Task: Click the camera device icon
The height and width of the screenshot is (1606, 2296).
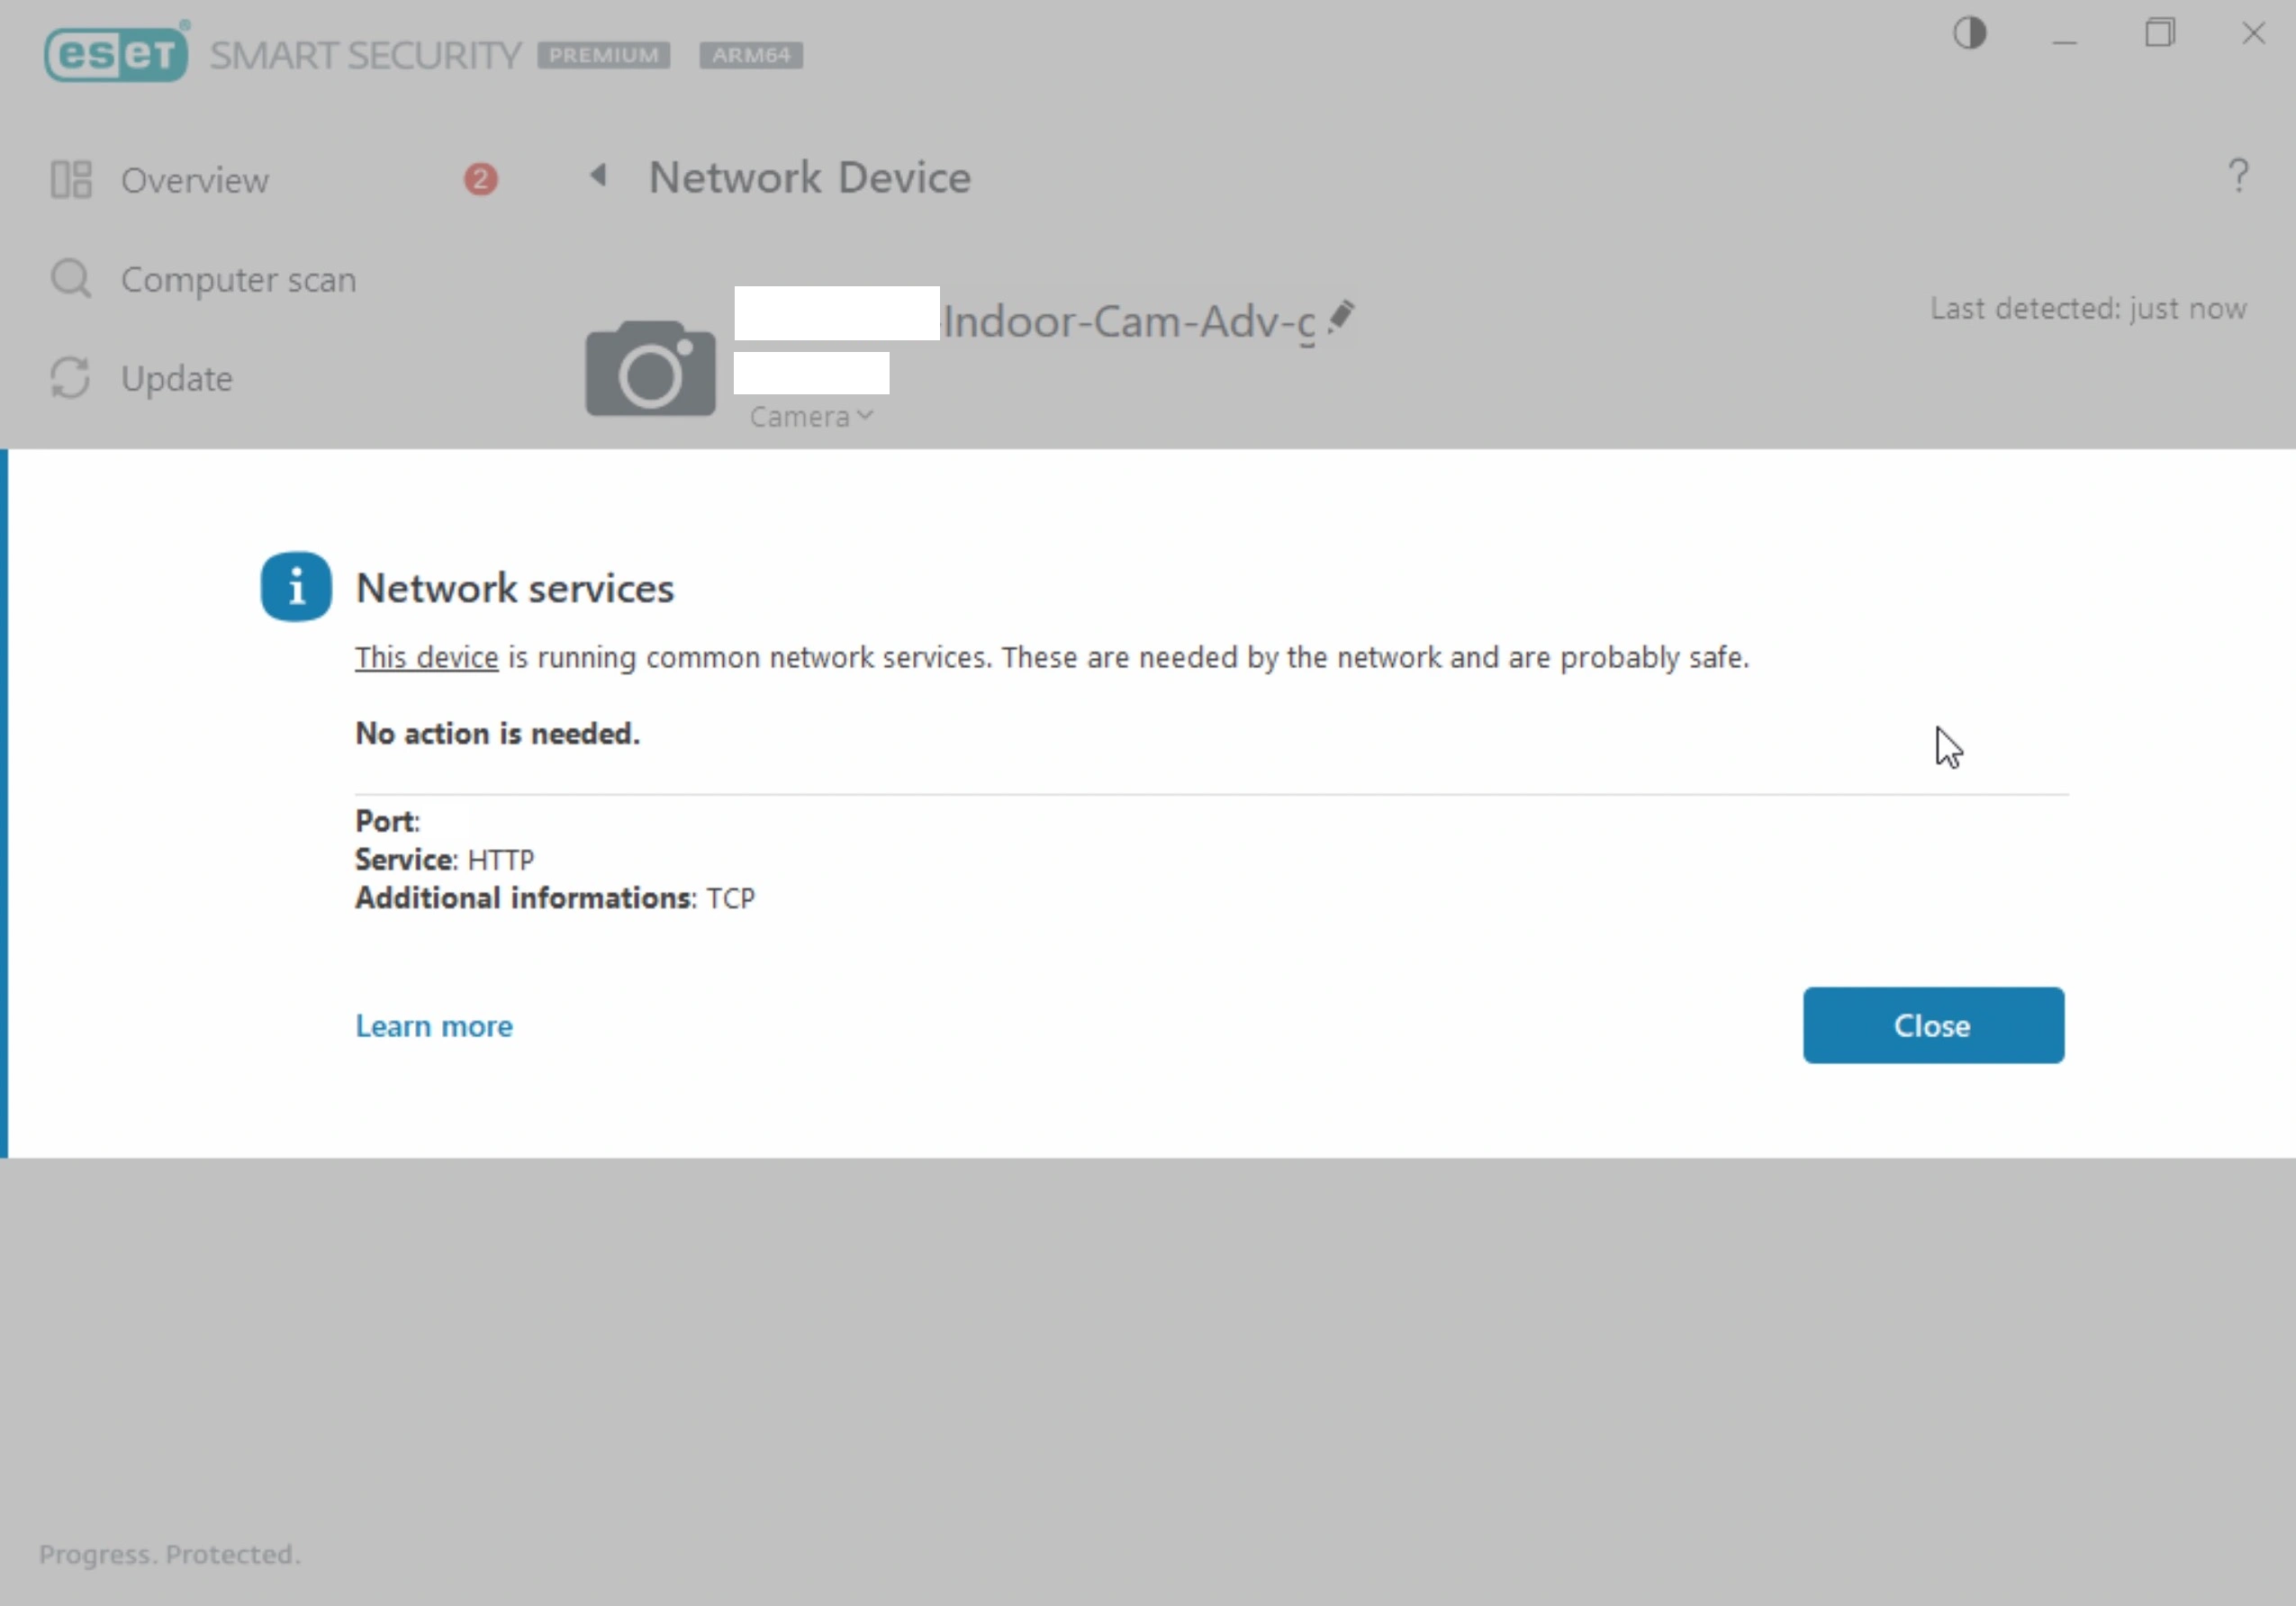Action: [x=650, y=367]
